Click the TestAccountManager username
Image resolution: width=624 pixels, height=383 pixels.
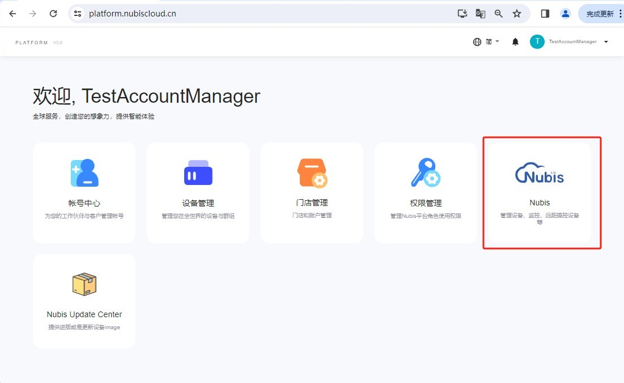572,41
